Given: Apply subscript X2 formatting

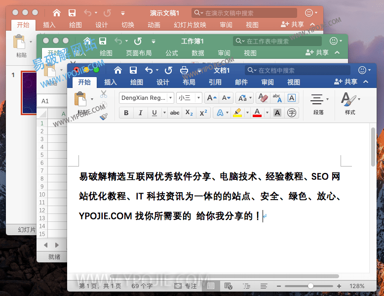Looking at the screenshot, I should [189, 113].
